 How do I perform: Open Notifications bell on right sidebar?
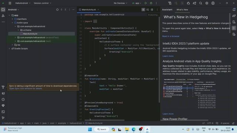pyautogui.click(x=234, y=10)
